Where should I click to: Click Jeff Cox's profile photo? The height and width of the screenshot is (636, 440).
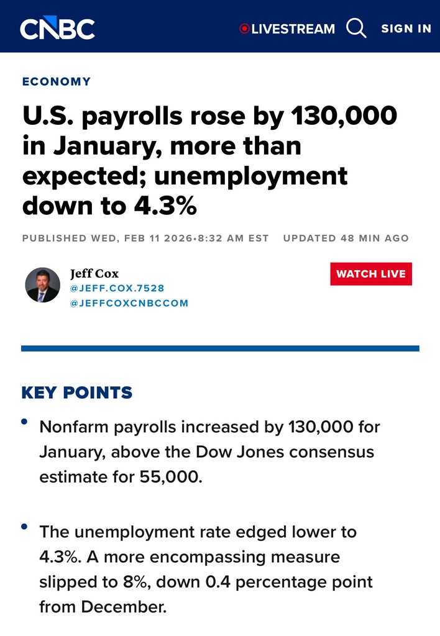click(x=43, y=285)
